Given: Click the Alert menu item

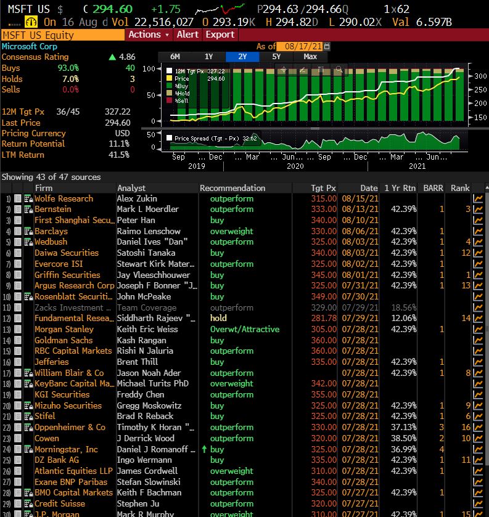Looking at the screenshot, I should [187, 35].
